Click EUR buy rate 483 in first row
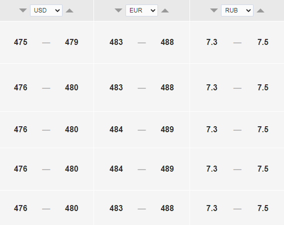284x225 pixels. 116,42
